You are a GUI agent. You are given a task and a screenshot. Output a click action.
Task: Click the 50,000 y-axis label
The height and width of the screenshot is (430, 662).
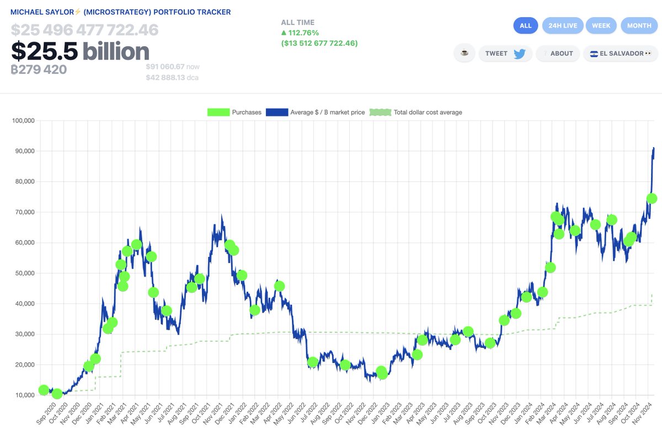[25, 273]
